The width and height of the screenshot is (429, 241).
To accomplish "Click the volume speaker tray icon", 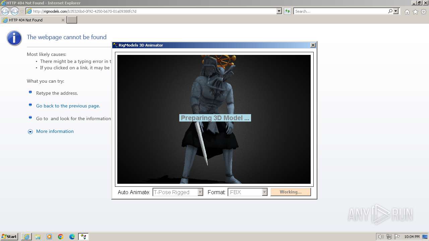I will pyautogui.click(x=381, y=237).
